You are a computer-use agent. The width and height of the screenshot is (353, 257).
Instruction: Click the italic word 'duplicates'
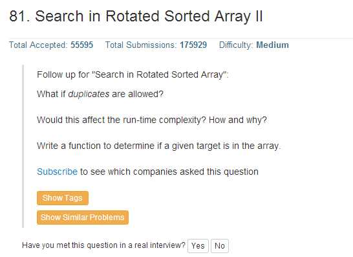pyautogui.click(x=89, y=94)
